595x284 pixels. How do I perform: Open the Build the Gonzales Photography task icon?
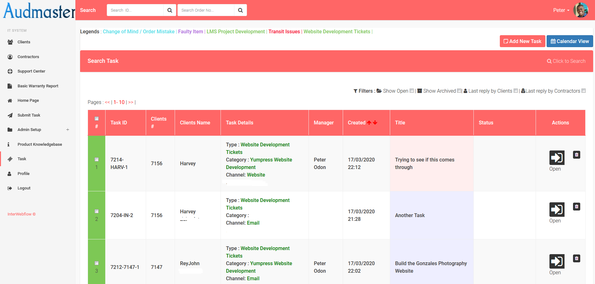[556, 261]
